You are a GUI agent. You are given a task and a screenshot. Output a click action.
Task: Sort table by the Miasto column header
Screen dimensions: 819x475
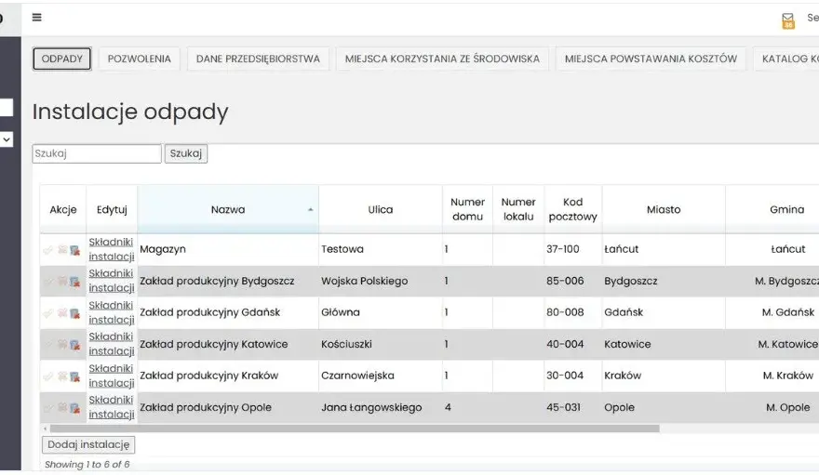point(664,209)
